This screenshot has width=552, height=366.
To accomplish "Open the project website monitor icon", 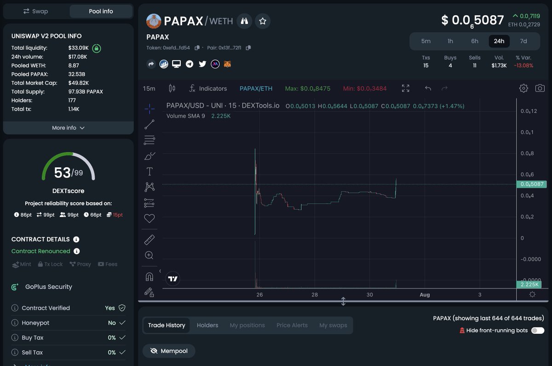I will pos(176,64).
